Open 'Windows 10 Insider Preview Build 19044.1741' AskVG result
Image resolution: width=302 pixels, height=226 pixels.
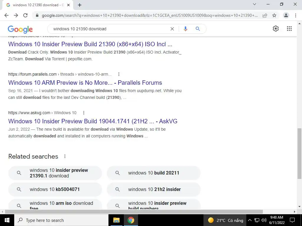93,121
